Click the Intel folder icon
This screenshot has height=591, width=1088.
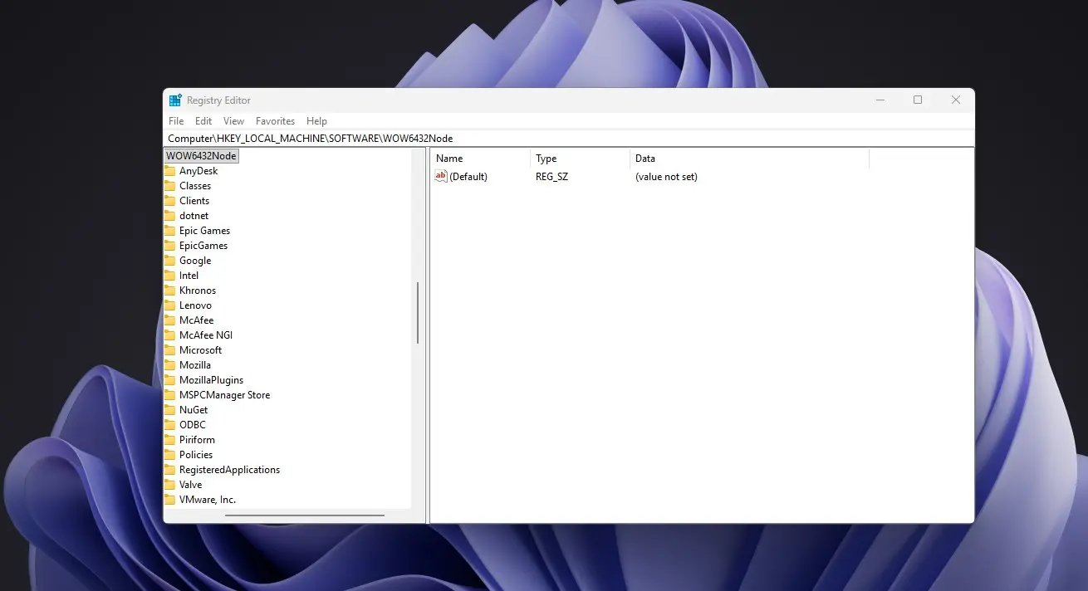pyautogui.click(x=169, y=276)
